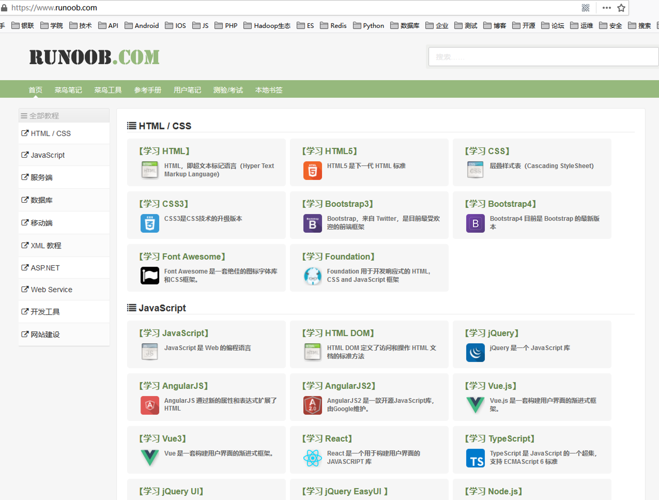The height and width of the screenshot is (500, 659).
Task: Open 菜鸟工具 in the nav bar
Action: pos(108,90)
